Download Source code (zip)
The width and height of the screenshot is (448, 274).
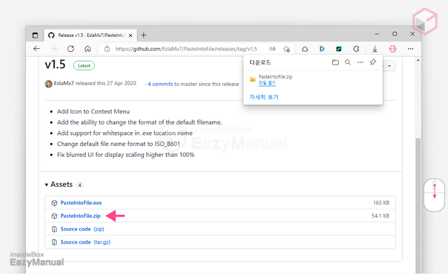82,229
